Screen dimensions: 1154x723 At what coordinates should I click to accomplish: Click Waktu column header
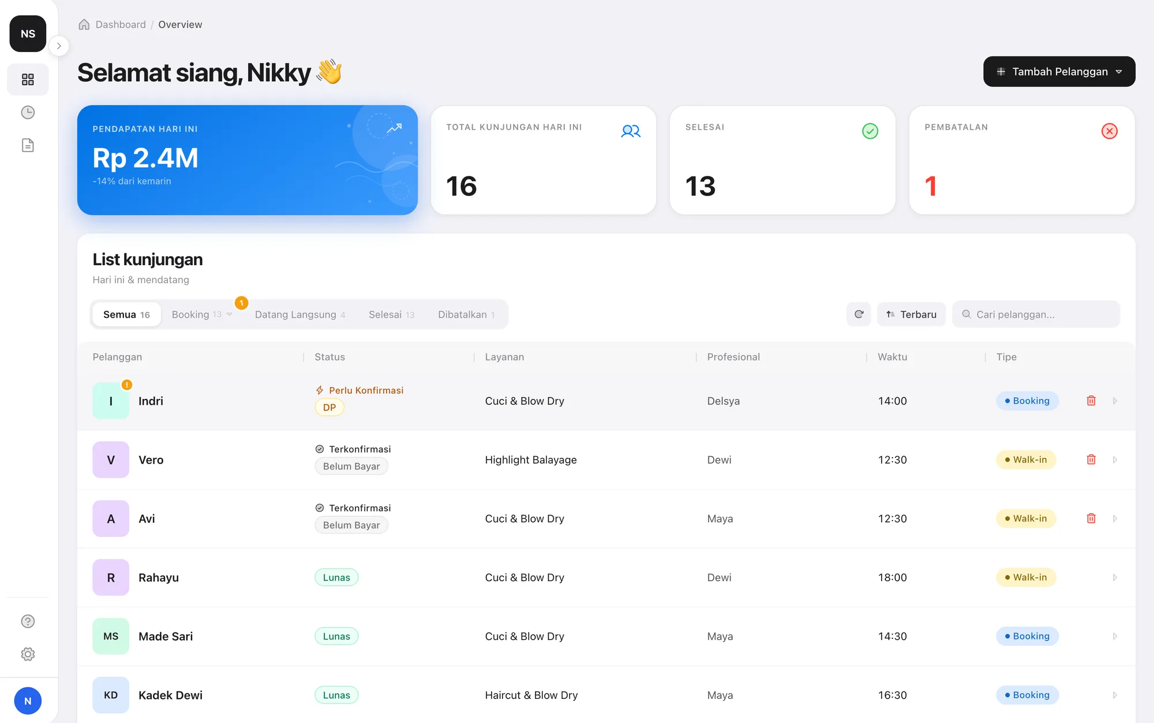pyautogui.click(x=893, y=357)
